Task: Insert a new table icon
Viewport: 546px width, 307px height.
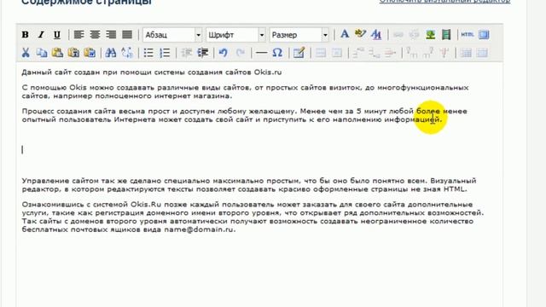Action: (299, 53)
